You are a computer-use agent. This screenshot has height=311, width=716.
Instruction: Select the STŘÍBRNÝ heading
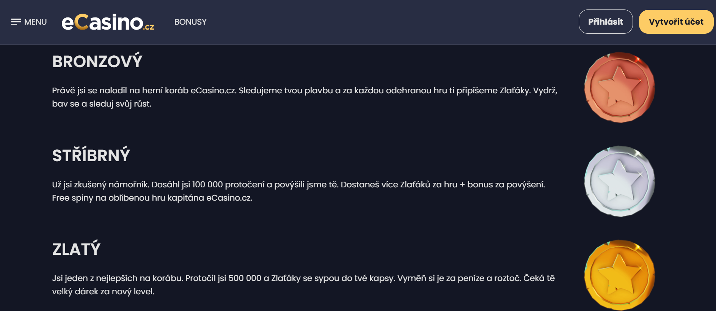coord(91,155)
